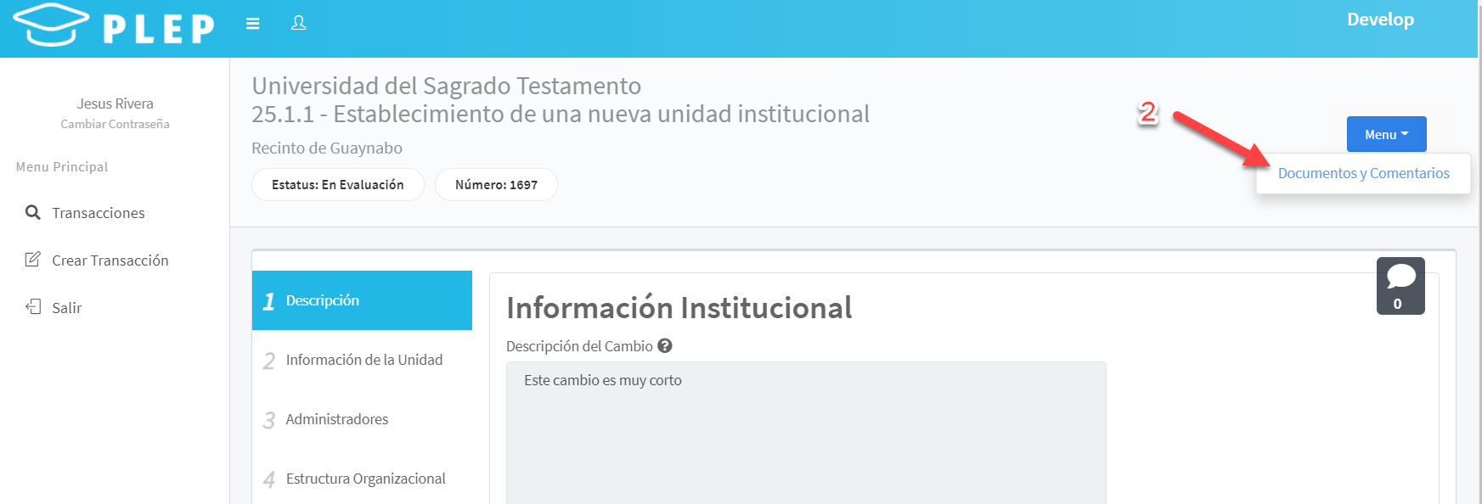Open the user profile icon in header
Screen dimensions: 1482x504
click(x=299, y=23)
